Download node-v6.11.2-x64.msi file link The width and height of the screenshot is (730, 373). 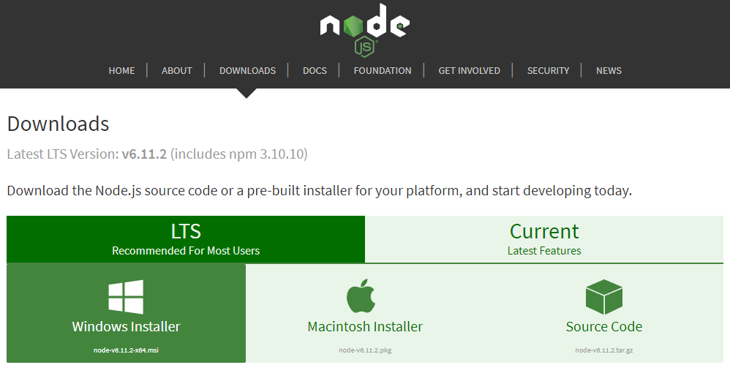point(126,350)
